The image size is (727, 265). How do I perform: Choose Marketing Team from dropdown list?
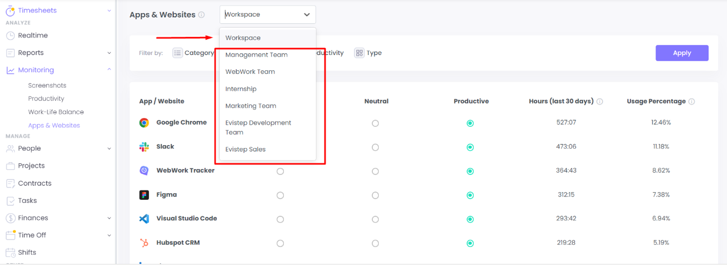pyautogui.click(x=268, y=106)
